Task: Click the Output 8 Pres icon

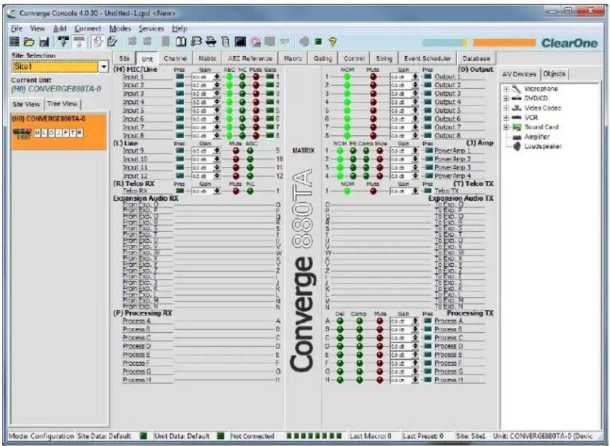Action: click(x=428, y=136)
